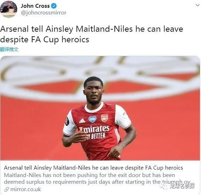Image resolution: width=201 pixels, height=195 pixels.
Task: Expand the tweet options chevron
Action: coord(197,5)
